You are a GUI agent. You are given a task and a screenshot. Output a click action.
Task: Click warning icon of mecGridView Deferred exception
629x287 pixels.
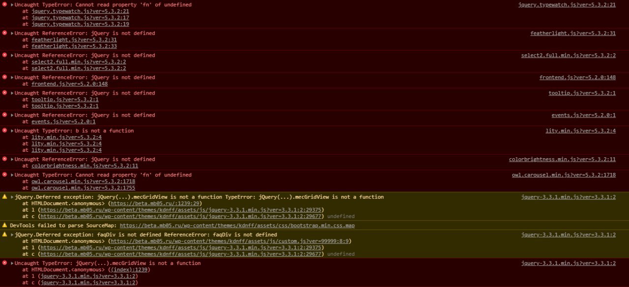click(4, 197)
